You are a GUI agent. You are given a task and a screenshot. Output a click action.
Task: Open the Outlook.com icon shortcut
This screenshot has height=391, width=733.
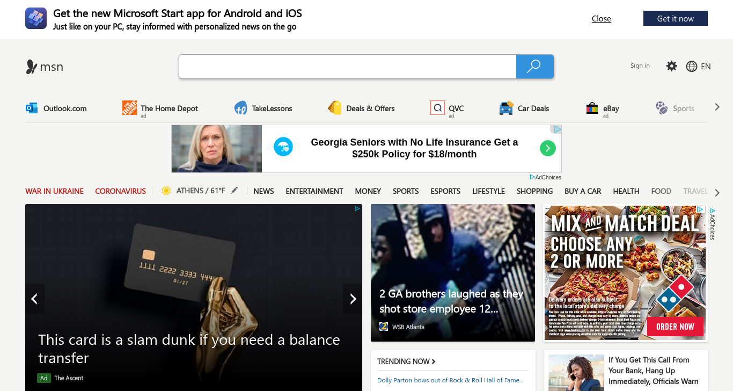coord(32,108)
